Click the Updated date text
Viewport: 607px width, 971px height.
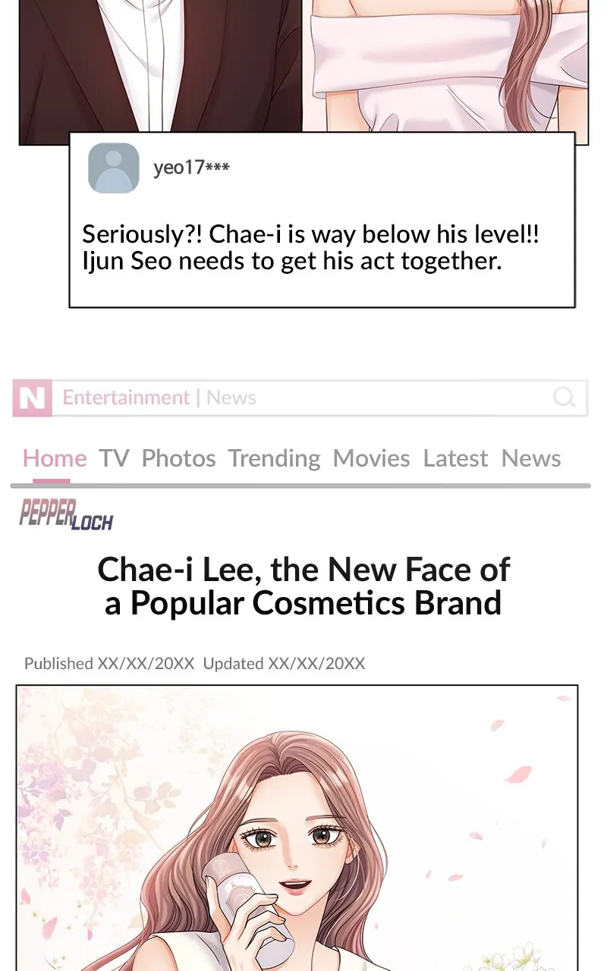(284, 663)
